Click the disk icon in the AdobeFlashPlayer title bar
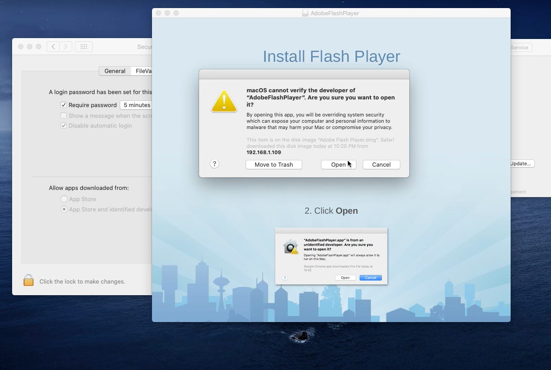 pos(305,13)
